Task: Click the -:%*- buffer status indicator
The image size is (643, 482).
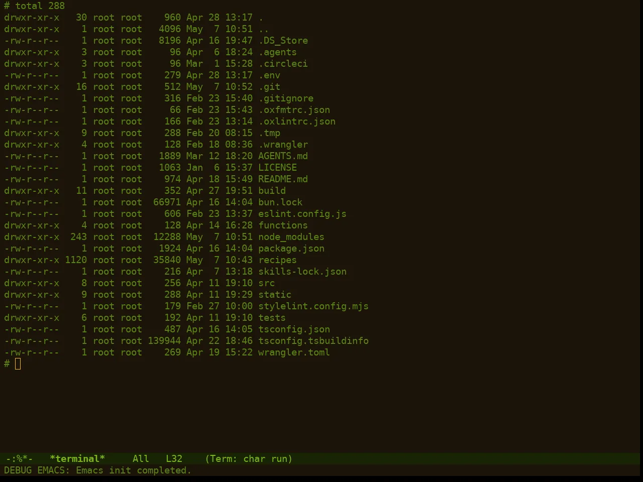Action: coord(19,459)
